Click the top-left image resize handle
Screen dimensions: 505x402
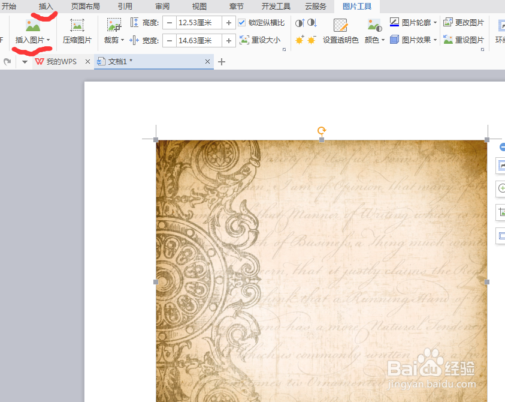pos(156,140)
